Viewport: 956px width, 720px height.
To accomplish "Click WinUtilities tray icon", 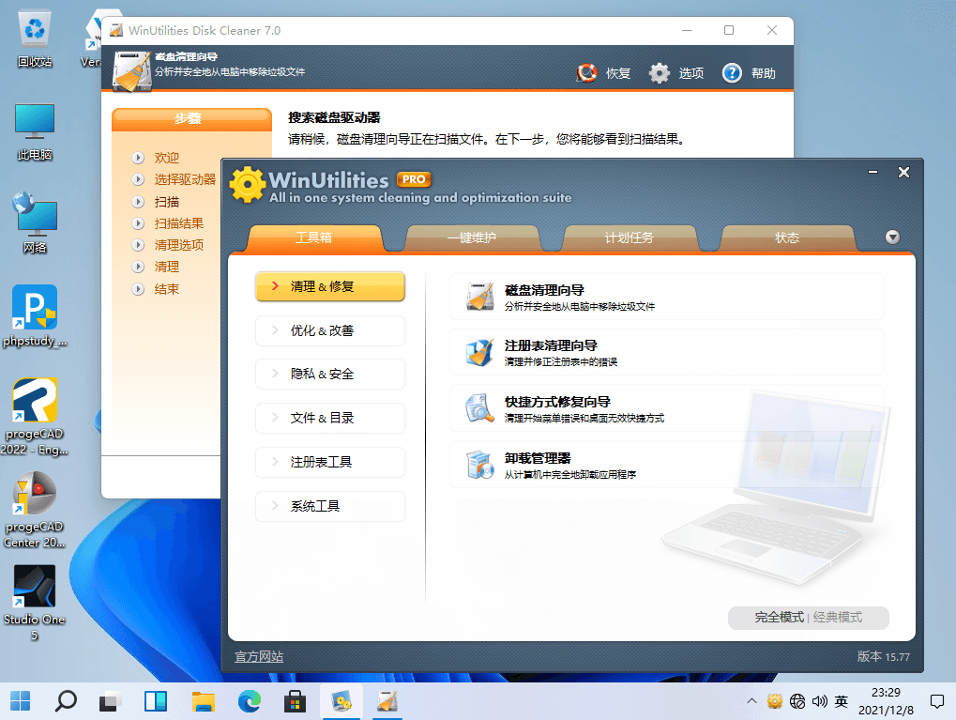I will pyautogui.click(x=774, y=702).
